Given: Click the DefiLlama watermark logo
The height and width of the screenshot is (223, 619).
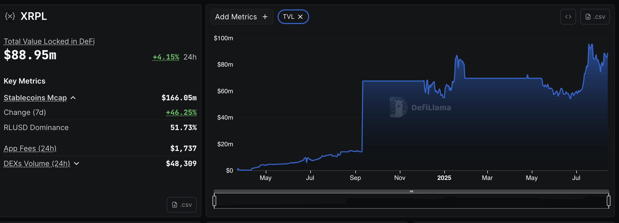Looking at the screenshot, I should 399,107.
